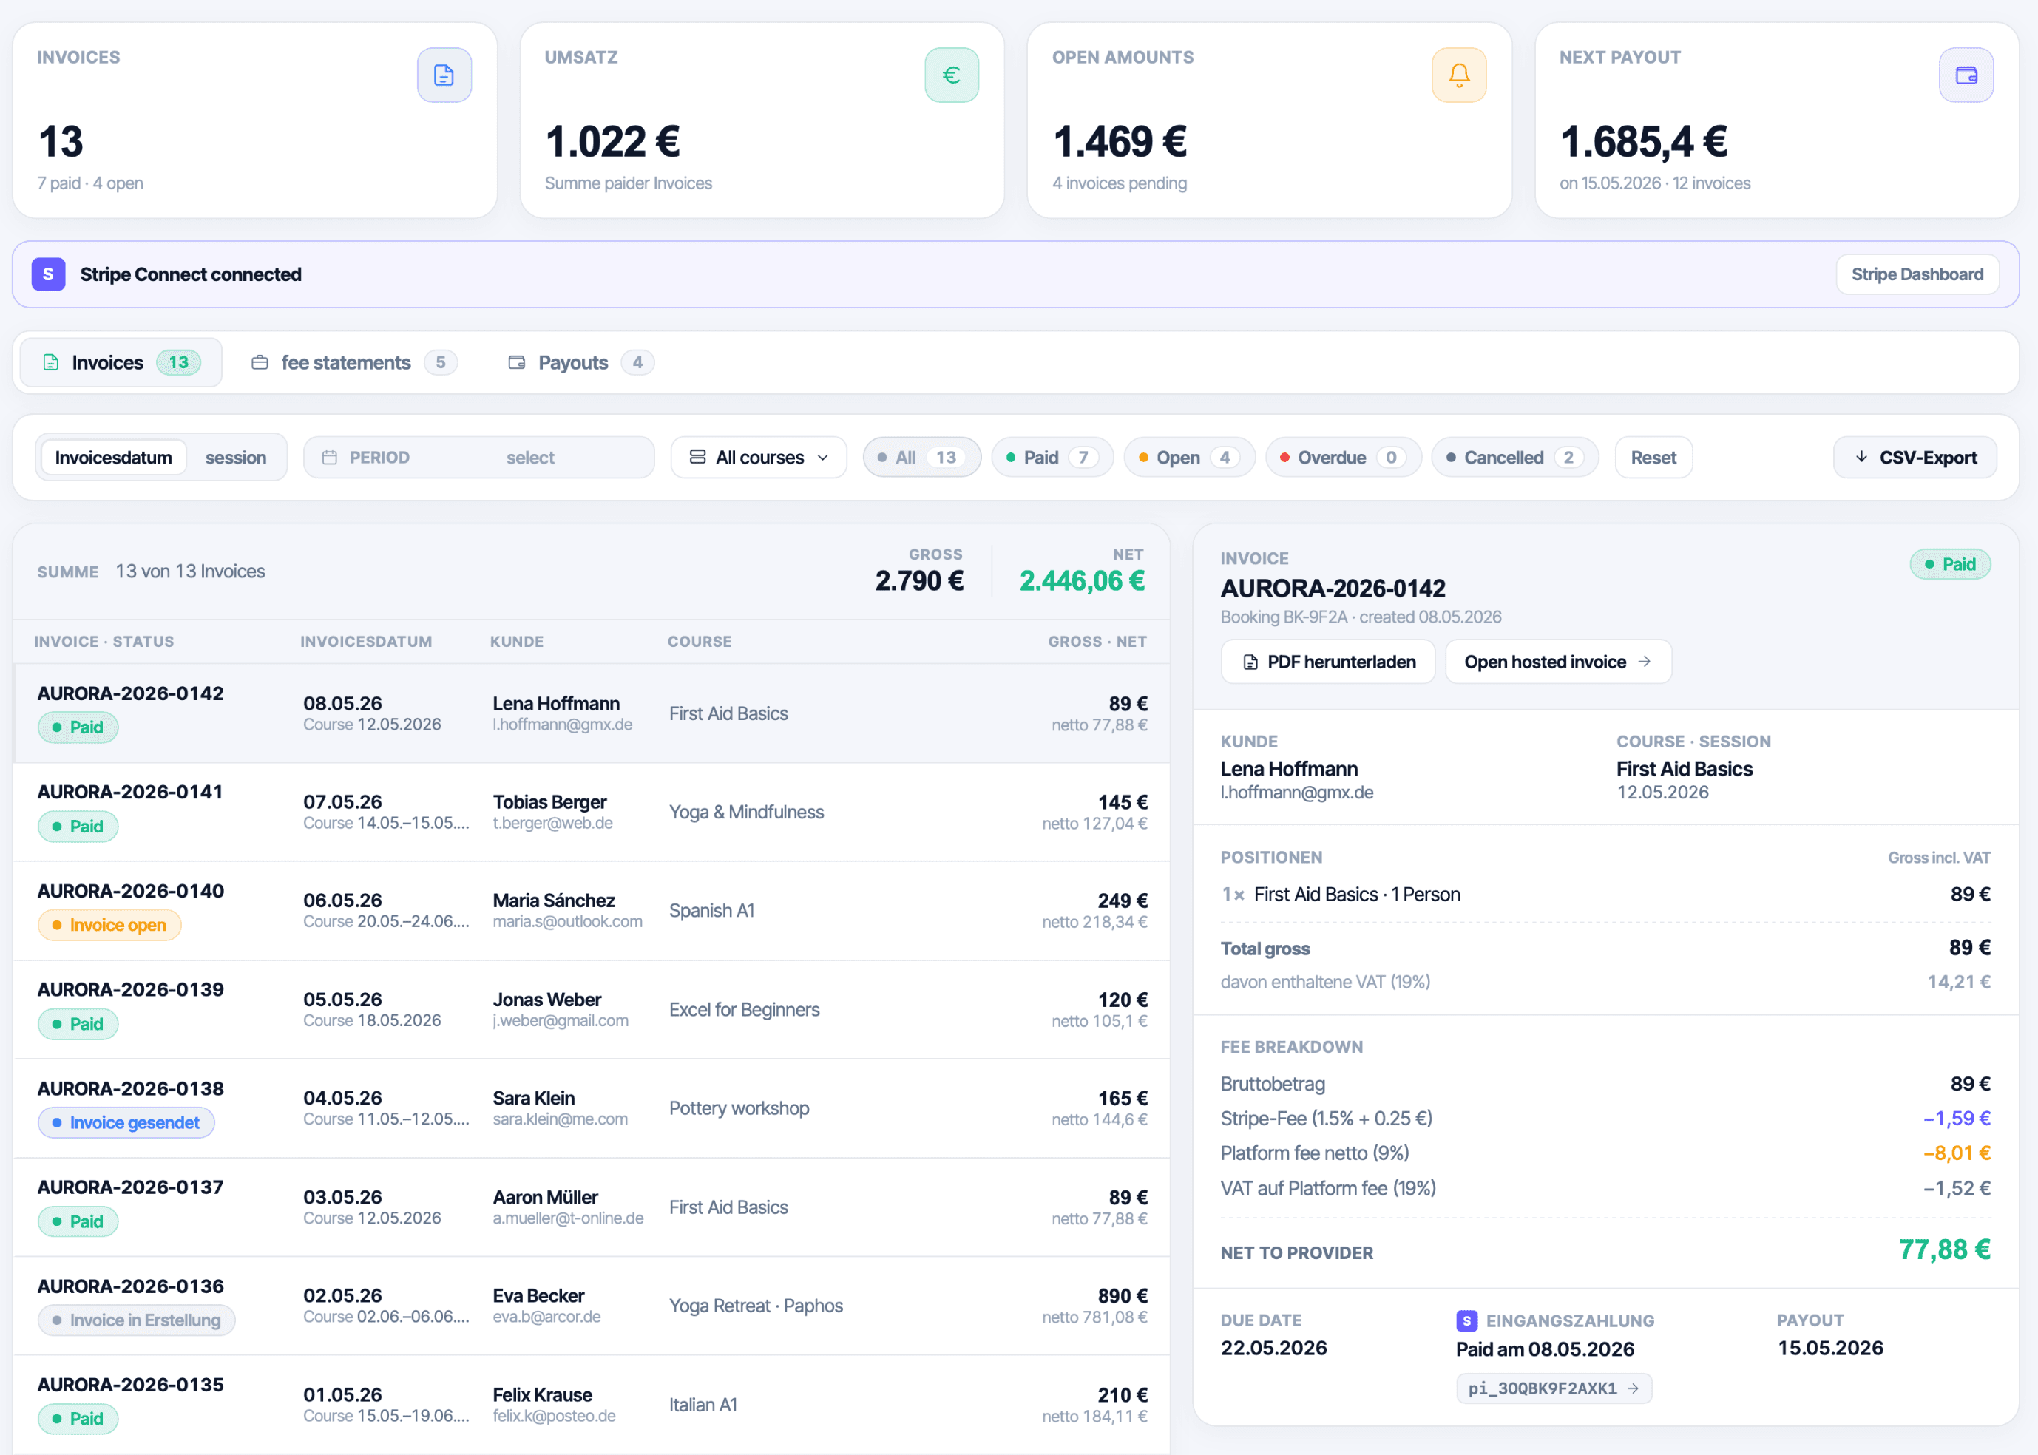The image size is (2038, 1455).
Task: Select invoice row AURORA-2026-0135
Action: click(592, 1404)
